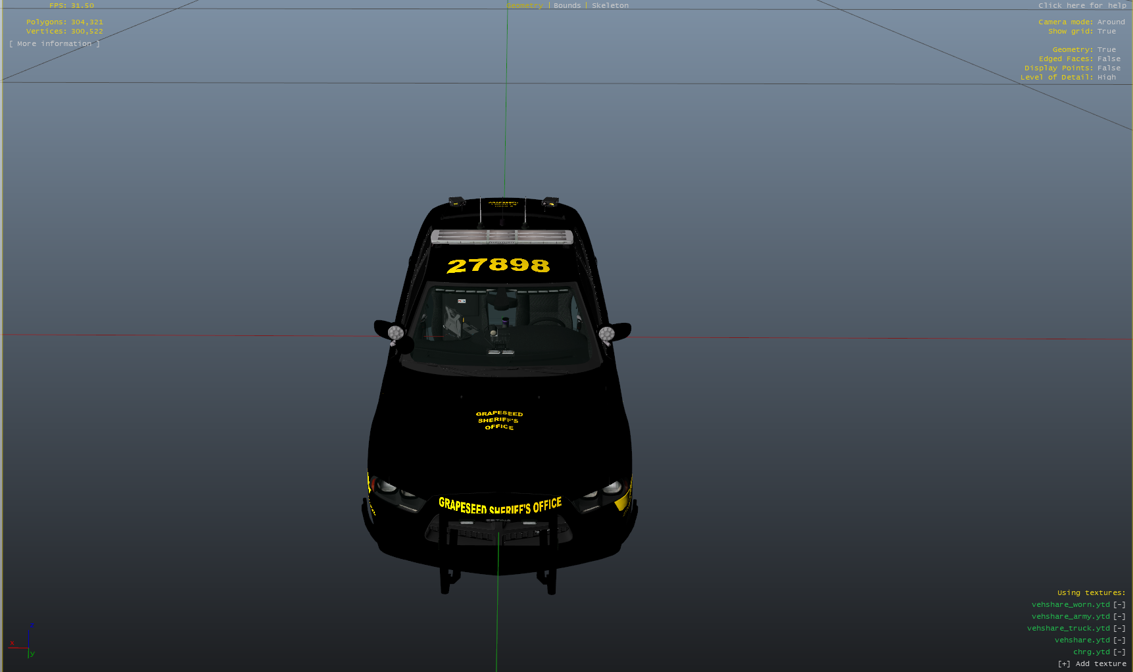Click the Grapeseed Sheriff's Office hood decal
The height and width of the screenshot is (672, 1133).
coord(499,420)
